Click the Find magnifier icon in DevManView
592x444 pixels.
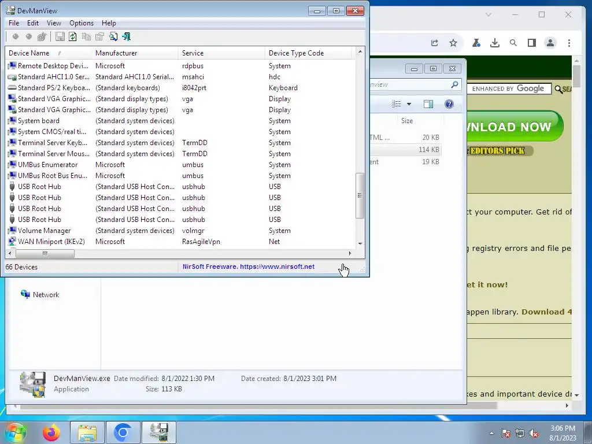tap(113, 36)
